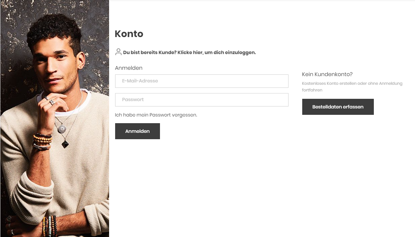Click the Konto page heading

pos(129,34)
